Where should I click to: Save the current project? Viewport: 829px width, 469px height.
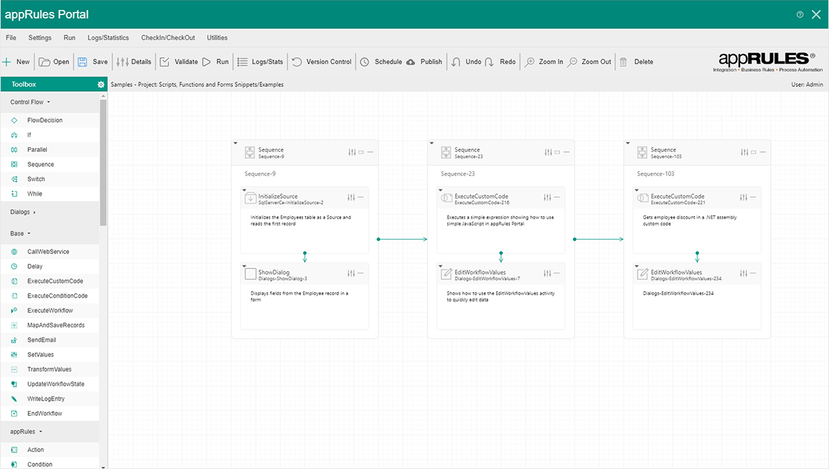(x=92, y=61)
